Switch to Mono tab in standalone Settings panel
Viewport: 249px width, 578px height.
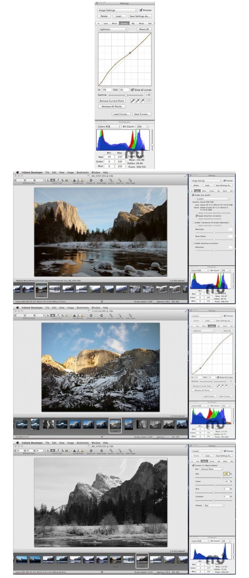(x=115, y=23)
